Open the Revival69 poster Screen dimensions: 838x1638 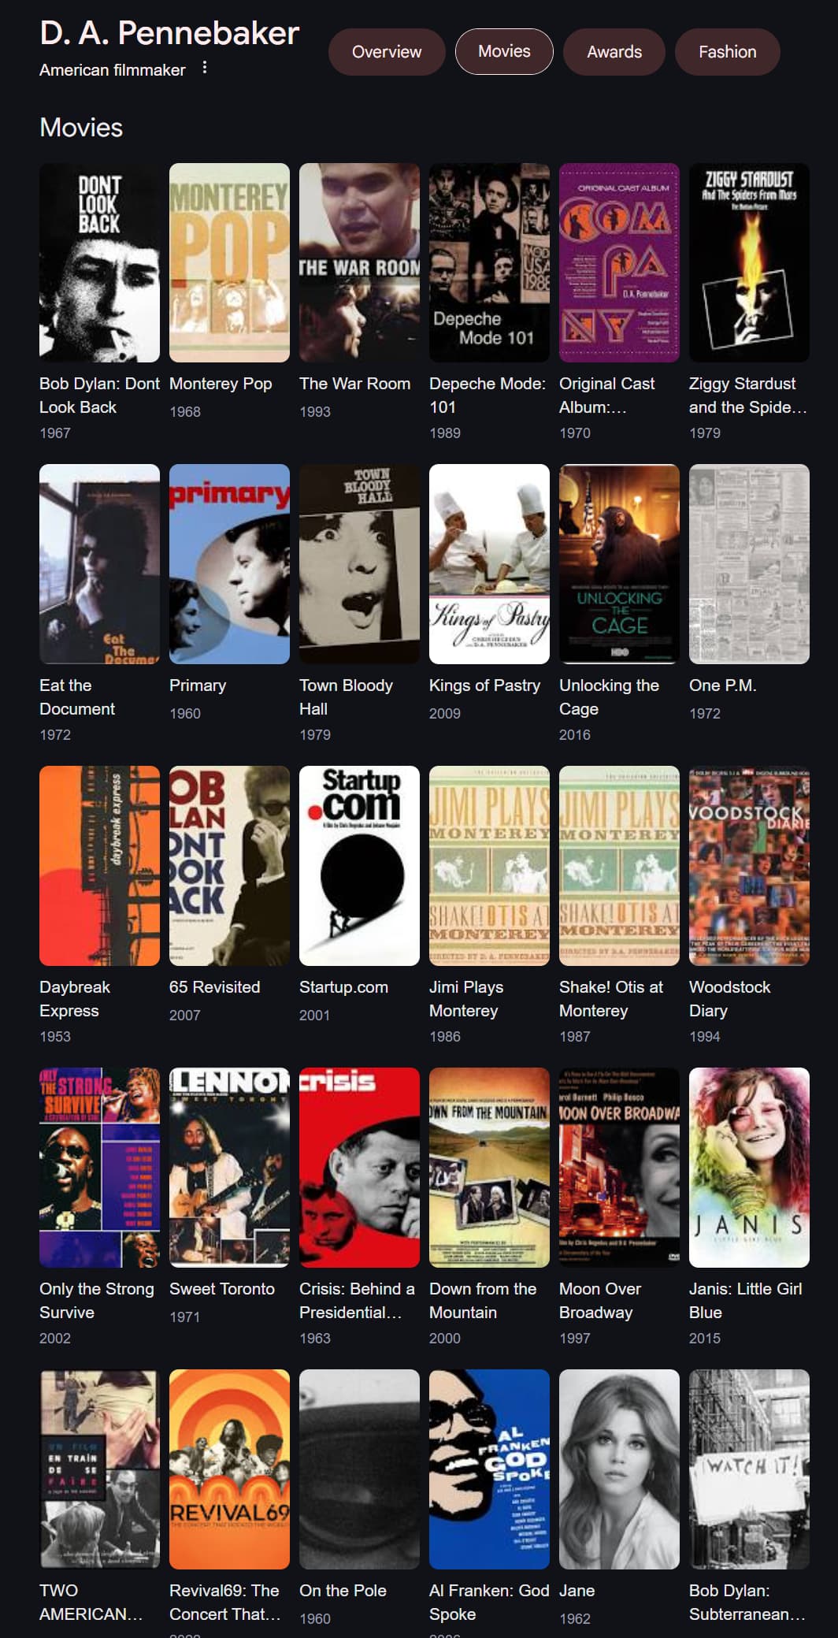(x=229, y=1469)
